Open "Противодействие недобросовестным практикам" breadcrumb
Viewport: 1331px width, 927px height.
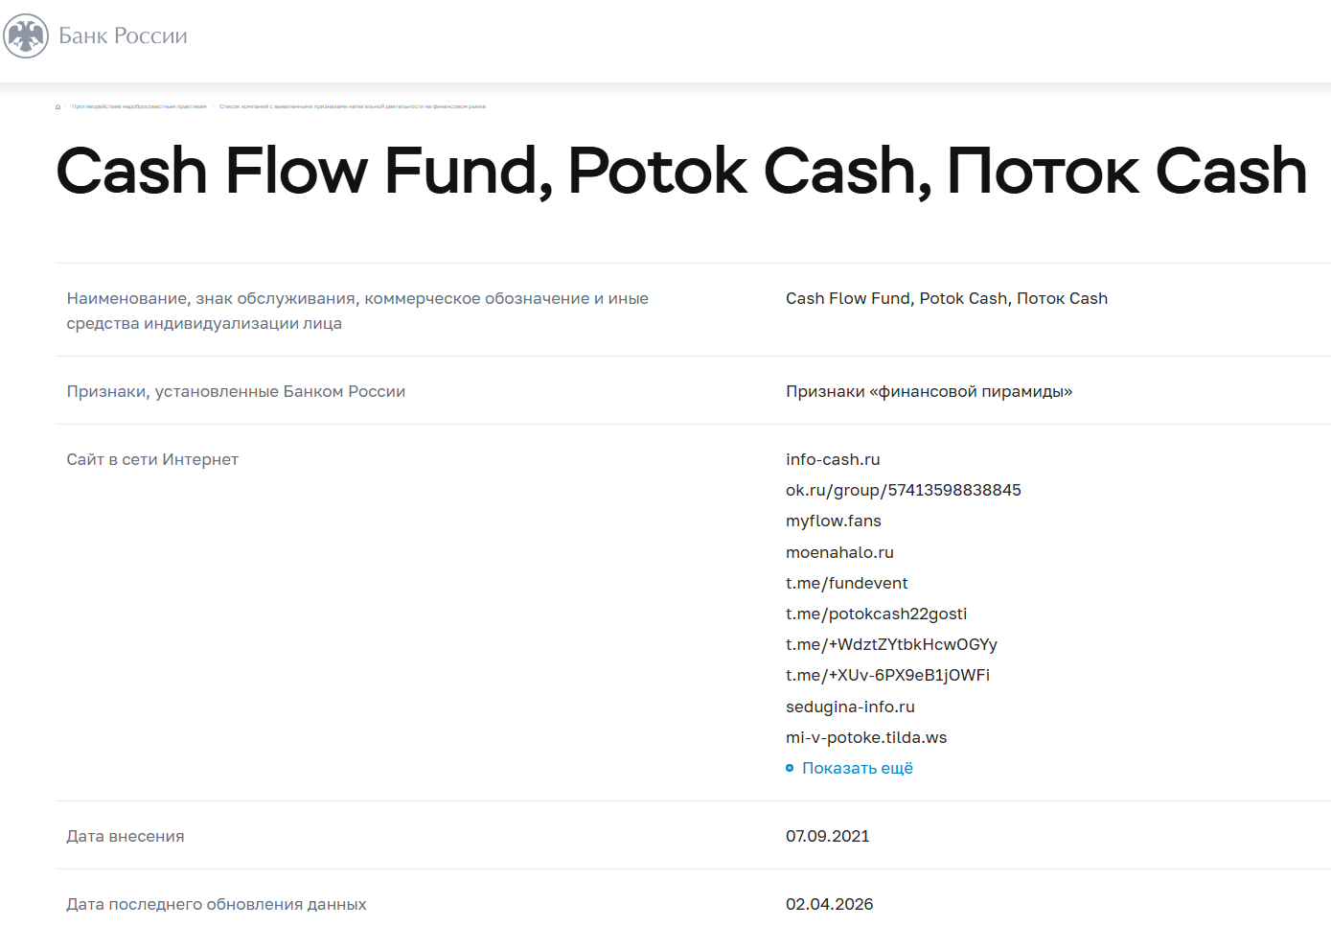pyautogui.click(x=139, y=106)
